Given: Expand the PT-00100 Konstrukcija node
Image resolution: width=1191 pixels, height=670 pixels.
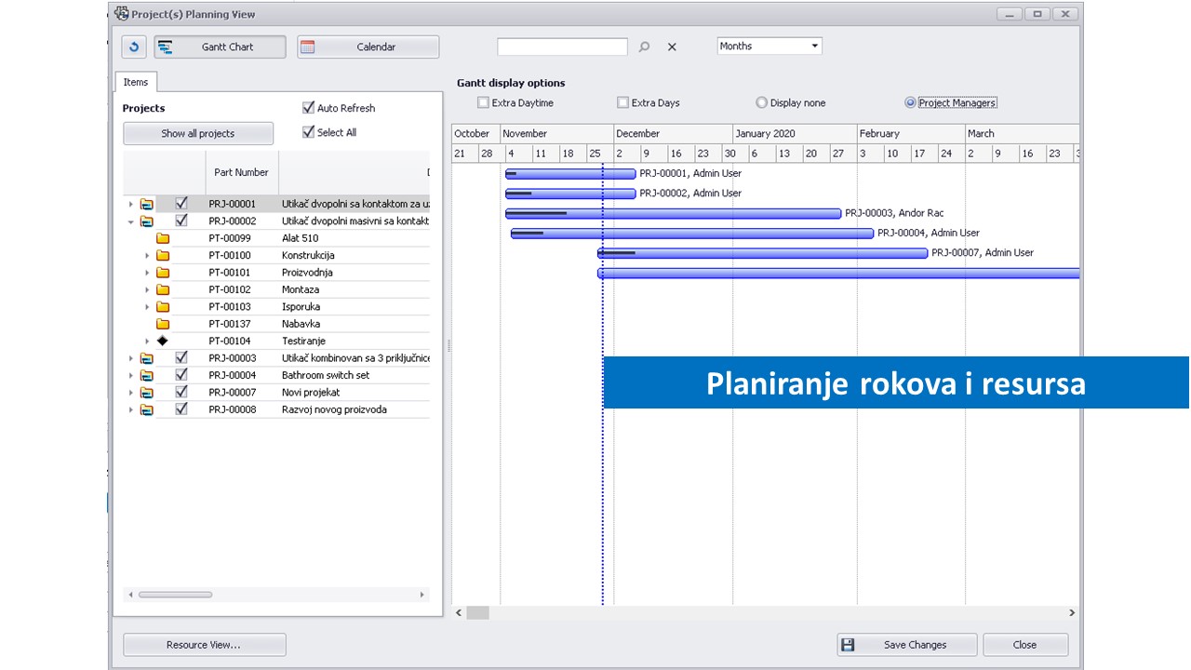Looking at the screenshot, I should (x=147, y=256).
